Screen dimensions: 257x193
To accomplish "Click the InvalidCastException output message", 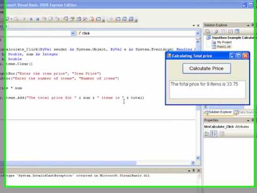I will [x=75, y=175].
